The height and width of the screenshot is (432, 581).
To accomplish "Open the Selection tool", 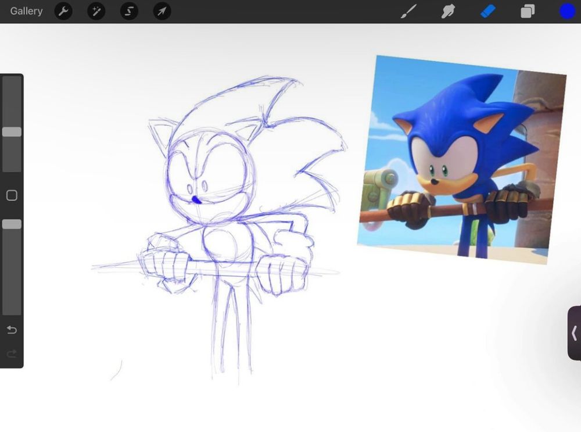I will 129,11.
